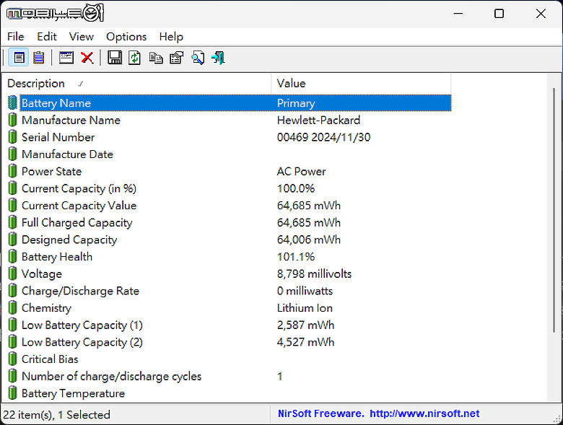
Task: Click the battery icon beside Charge/Discharge Rate
Action: [12, 291]
